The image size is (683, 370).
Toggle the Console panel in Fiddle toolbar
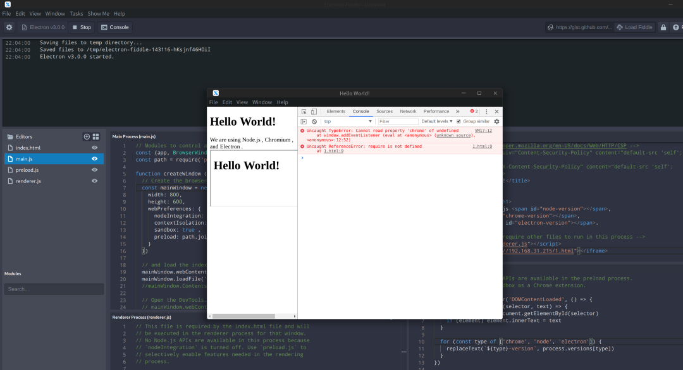click(x=115, y=27)
